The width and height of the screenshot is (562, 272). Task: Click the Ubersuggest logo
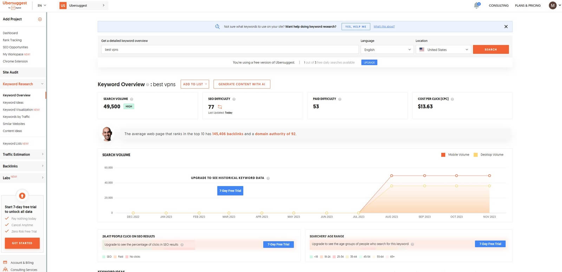click(15, 5)
